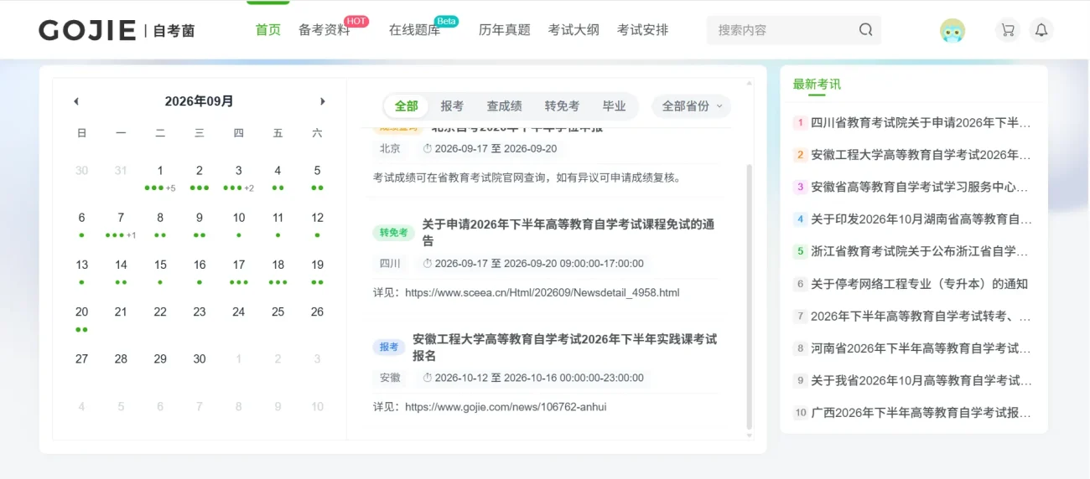Go to previous month in calendar
The width and height of the screenshot is (1090, 479).
pyautogui.click(x=75, y=101)
